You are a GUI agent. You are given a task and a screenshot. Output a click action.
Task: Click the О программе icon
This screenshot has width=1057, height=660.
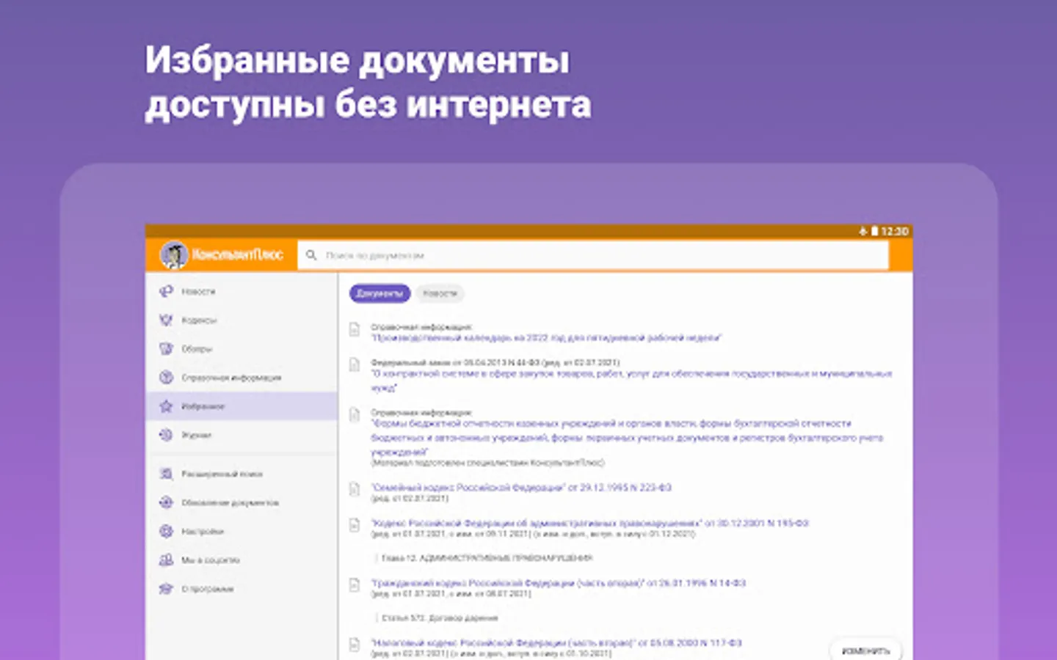click(167, 588)
